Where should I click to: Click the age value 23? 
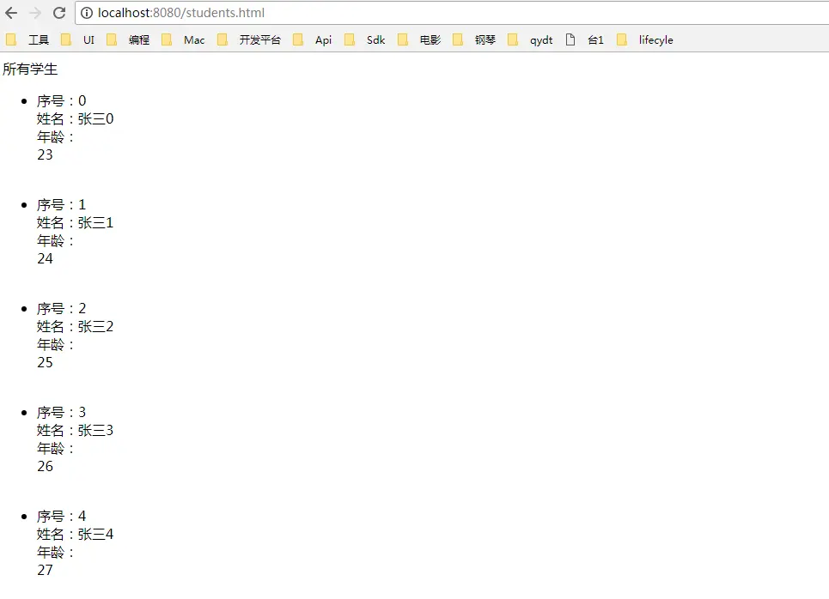[45, 154]
